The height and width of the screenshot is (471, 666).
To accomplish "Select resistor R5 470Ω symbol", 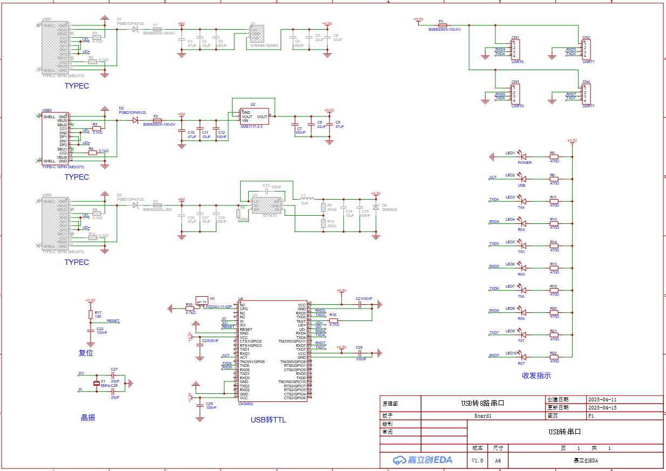I will coord(554,156).
